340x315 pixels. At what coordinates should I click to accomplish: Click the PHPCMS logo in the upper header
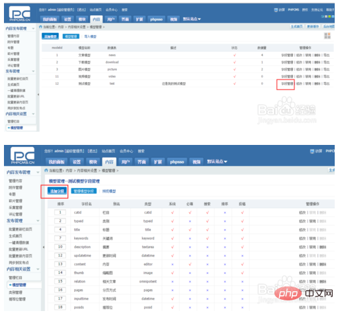(x=20, y=13)
